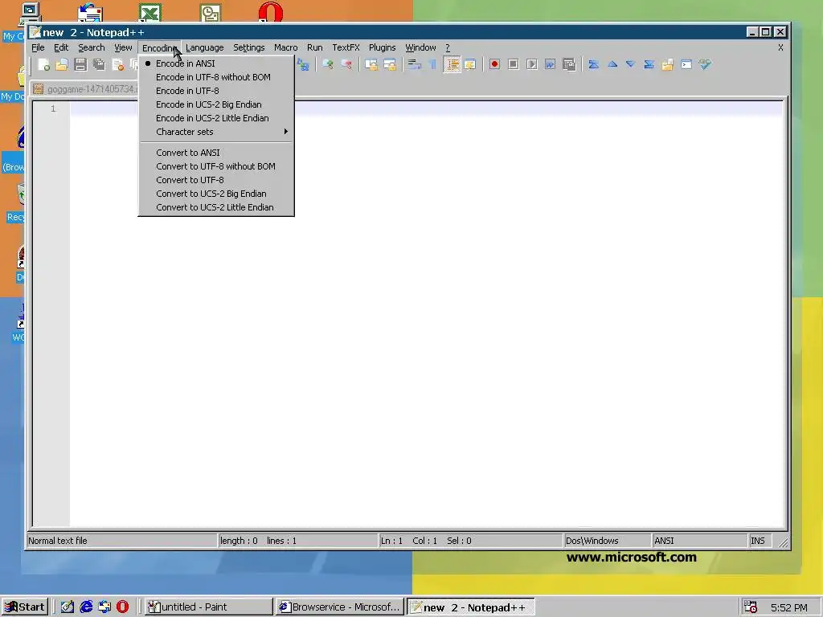Click the Replace toolbar icon

coord(303,64)
